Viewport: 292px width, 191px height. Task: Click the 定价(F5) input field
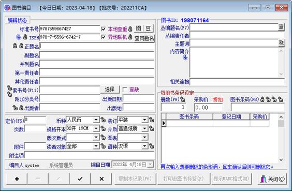(x=35, y=120)
